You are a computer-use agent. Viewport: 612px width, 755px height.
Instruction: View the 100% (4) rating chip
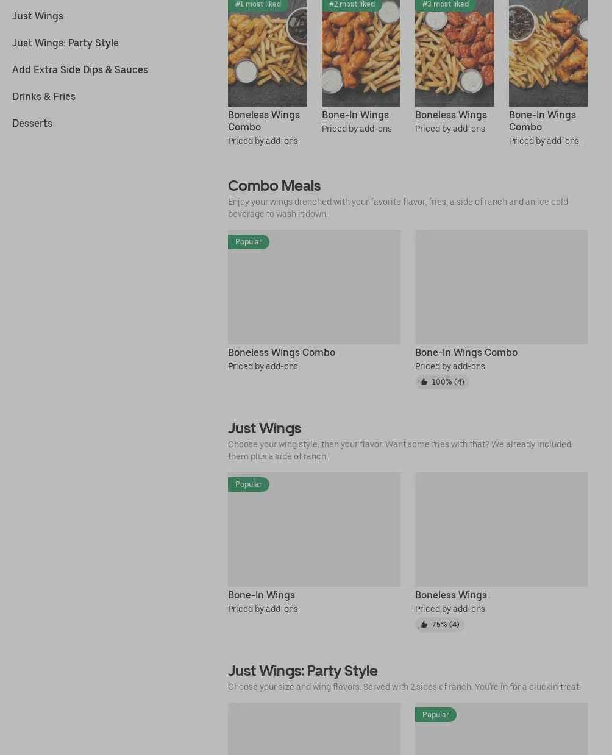click(x=442, y=382)
